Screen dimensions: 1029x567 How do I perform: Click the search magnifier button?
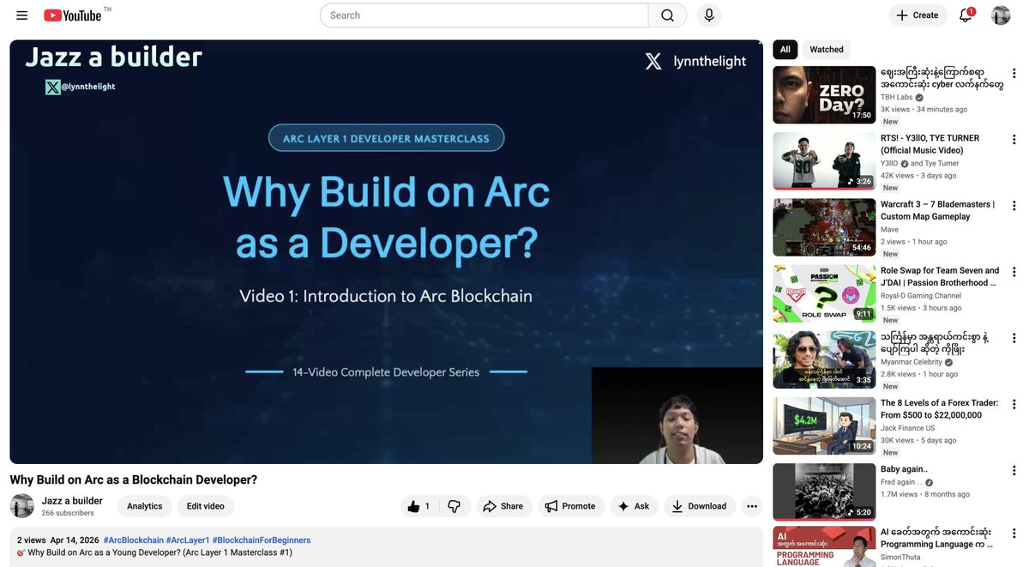667,15
